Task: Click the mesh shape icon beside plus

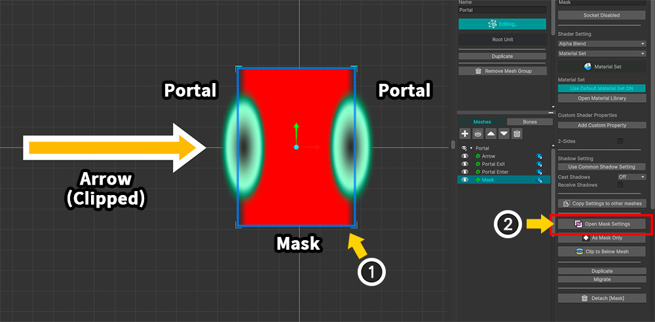Action: tap(478, 134)
